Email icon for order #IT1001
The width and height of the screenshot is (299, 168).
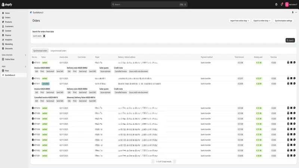tap(291, 156)
